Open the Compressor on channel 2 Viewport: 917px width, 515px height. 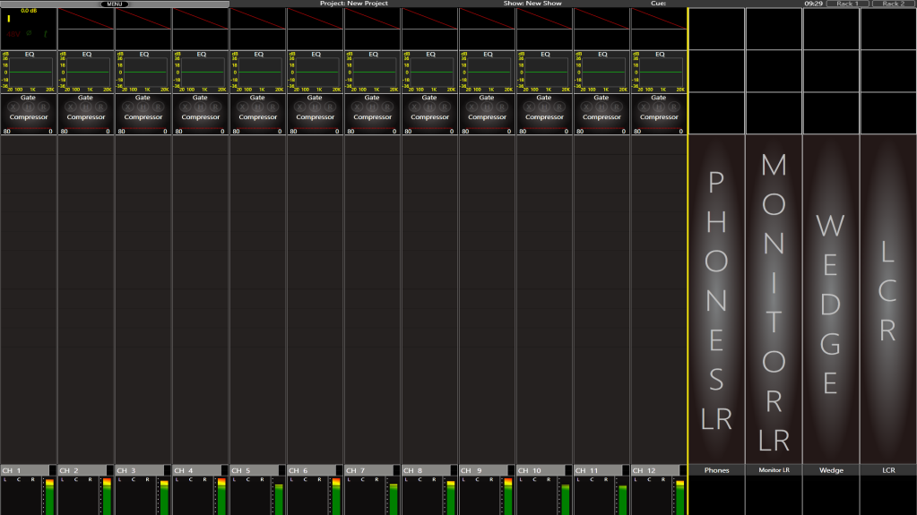[x=86, y=117]
